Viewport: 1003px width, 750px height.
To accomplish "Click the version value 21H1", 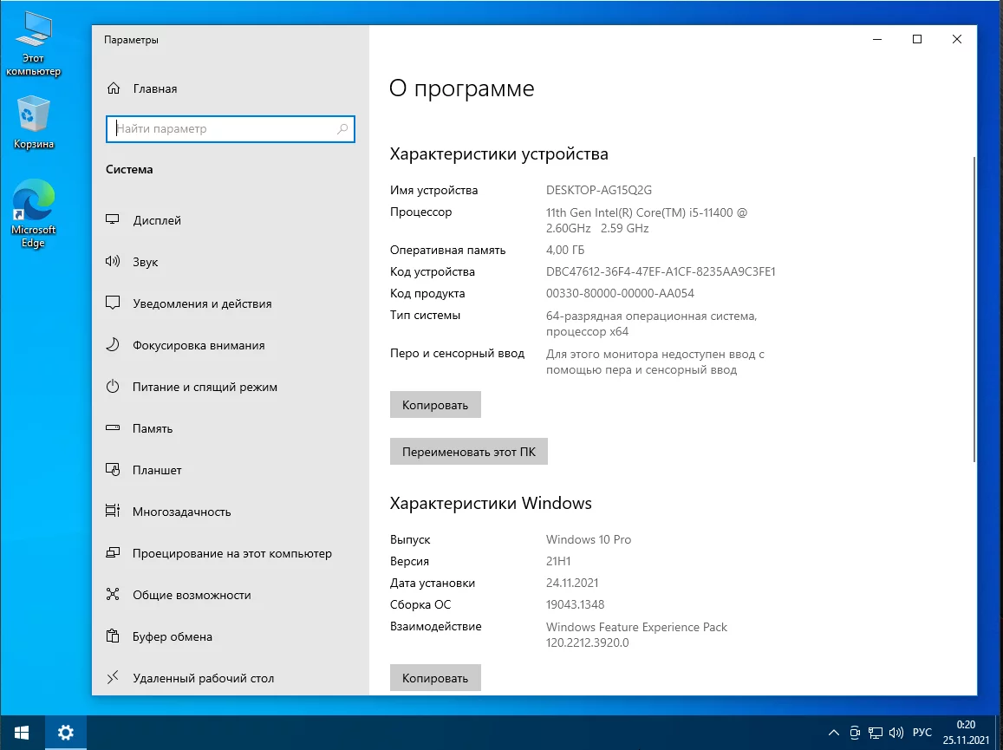I will (x=557, y=561).
